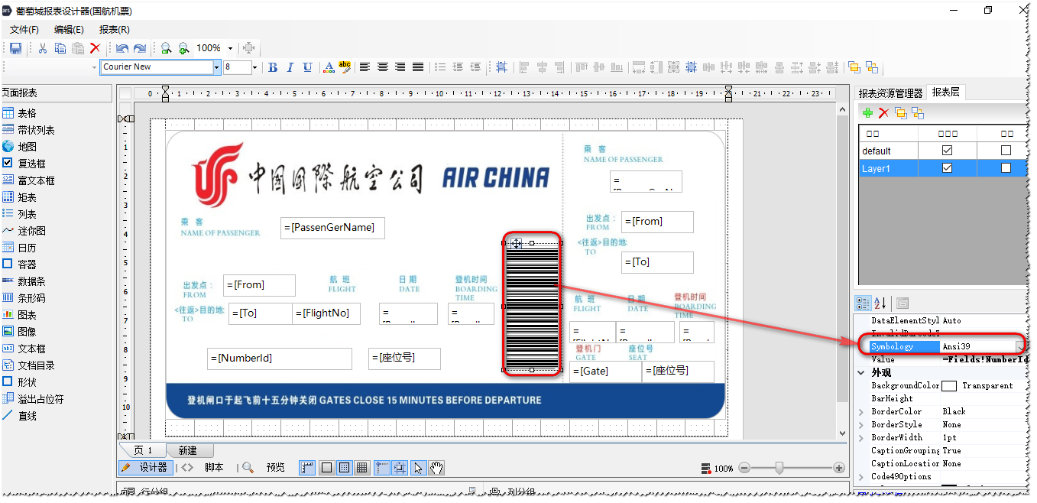The width and height of the screenshot is (1037, 503).
Task: Expand the BorderWidth property
Action: click(x=862, y=437)
